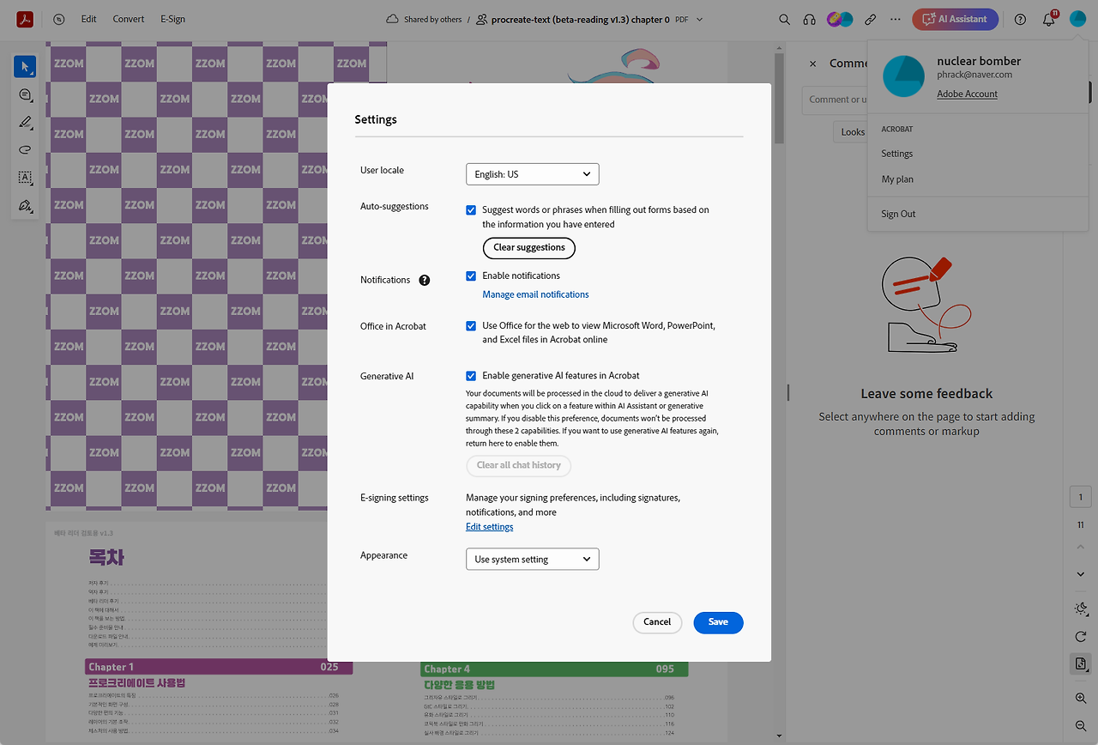1098x745 pixels.
Task: Go to the previous page with up chevron
Action: (x=1081, y=547)
